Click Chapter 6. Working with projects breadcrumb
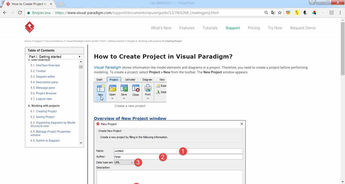Screen dimensions: 345x184 pos(144,41)
